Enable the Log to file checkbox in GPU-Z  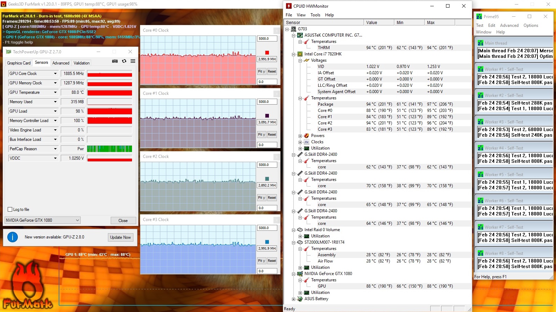coord(10,210)
